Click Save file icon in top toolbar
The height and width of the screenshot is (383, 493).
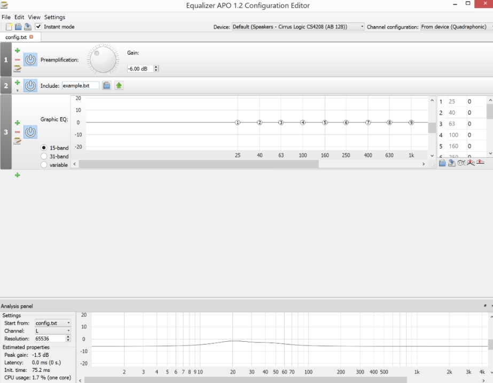tap(27, 27)
